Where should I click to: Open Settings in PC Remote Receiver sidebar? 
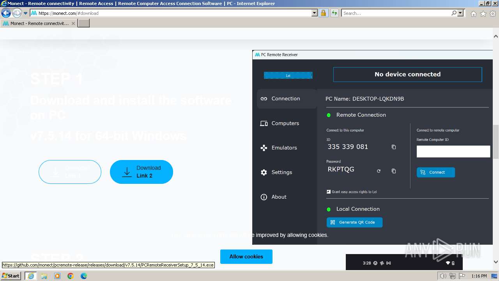[x=276, y=173]
